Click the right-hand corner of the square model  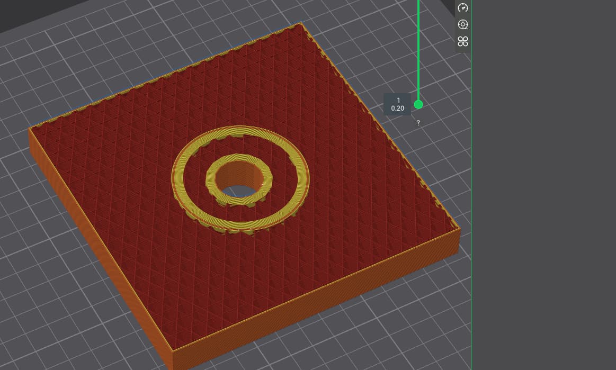pos(459,229)
